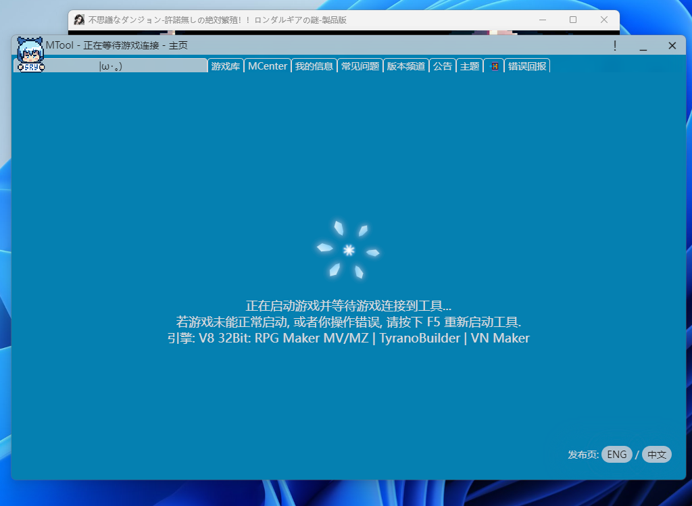This screenshot has height=506, width=692.
Task: Select the |ω·。) home tab
Action: tap(125, 66)
